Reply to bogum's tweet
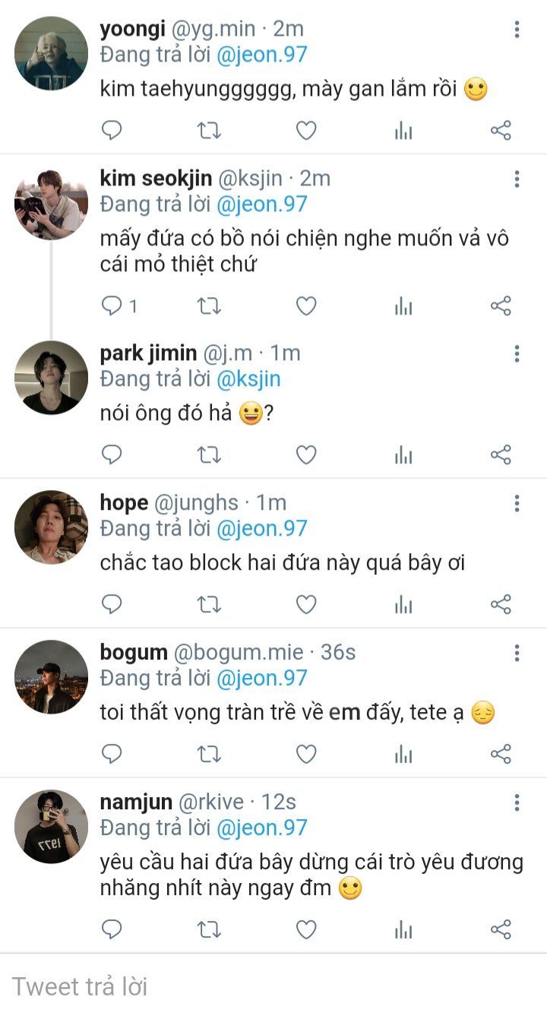547x1019 pixels. (112, 754)
